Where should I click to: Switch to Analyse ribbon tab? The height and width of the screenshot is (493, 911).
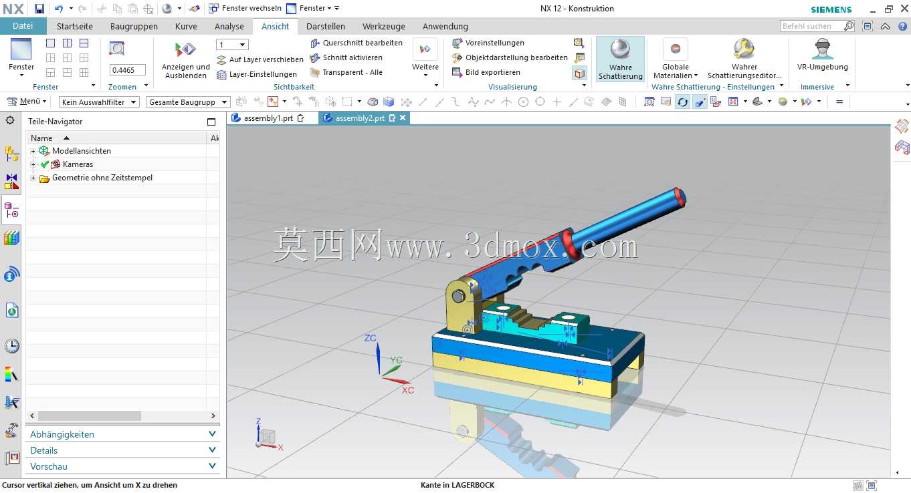click(229, 26)
